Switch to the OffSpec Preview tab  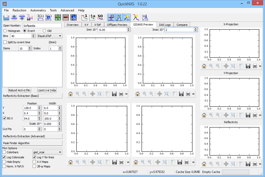pos(117,25)
